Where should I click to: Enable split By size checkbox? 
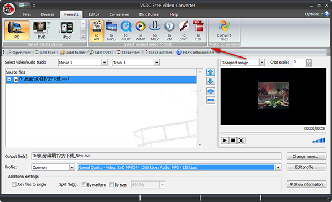[x=111, y=185]
